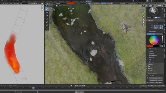Pause animation playback

(x=80, y=86)
